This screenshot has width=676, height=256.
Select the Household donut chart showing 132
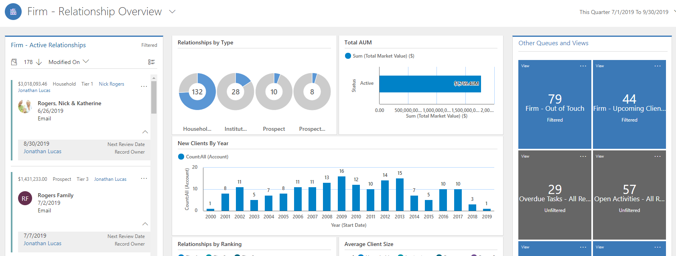[197, 92]
